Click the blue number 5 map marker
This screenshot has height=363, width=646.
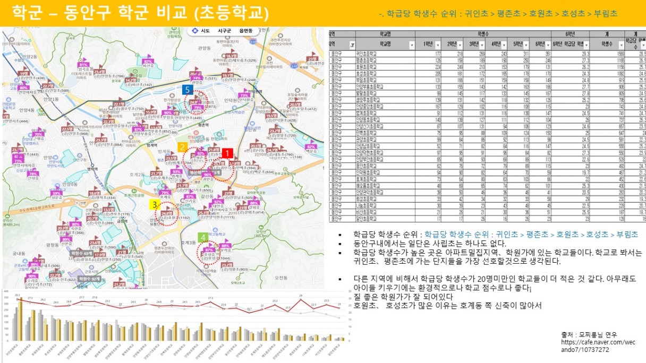pyautogui.click(x=186, y=90)
